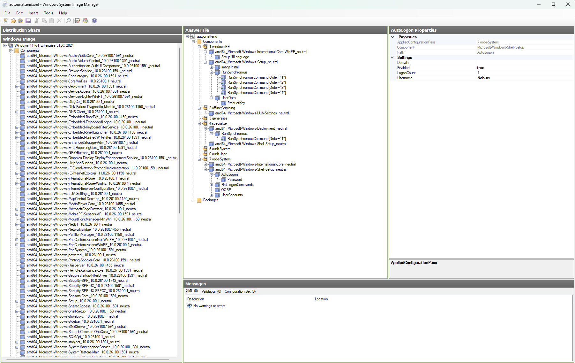
Task: Click the autounattend root file icon
Action: [x=193, y=36]
